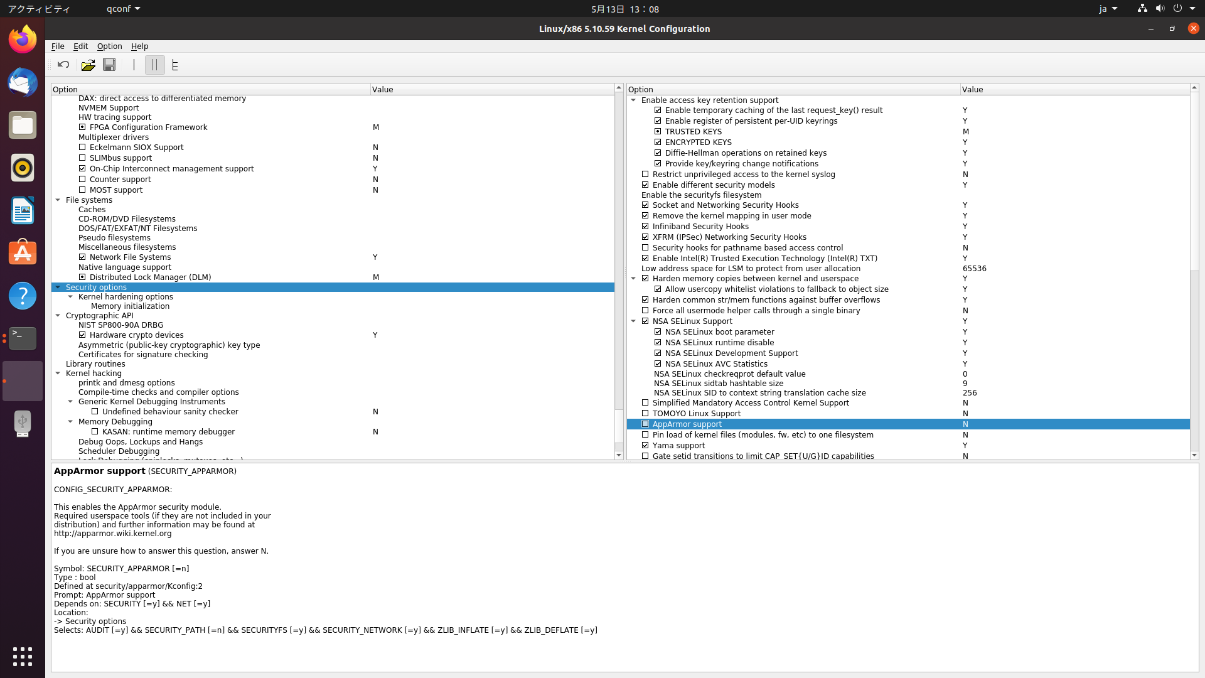Toggle Network File Systems checkbox
Screen dimensions: 1205x678
click(x=82, y=257)
